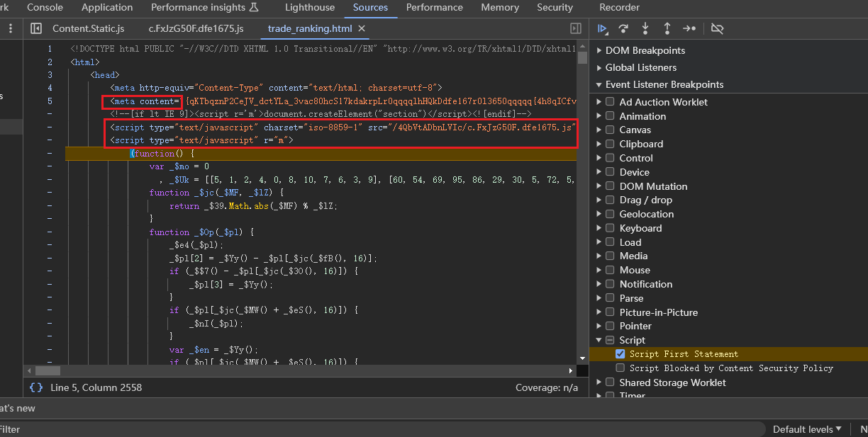Click pretty print curly braces icon
Viewport: 868px width, 437px height.
35,387
